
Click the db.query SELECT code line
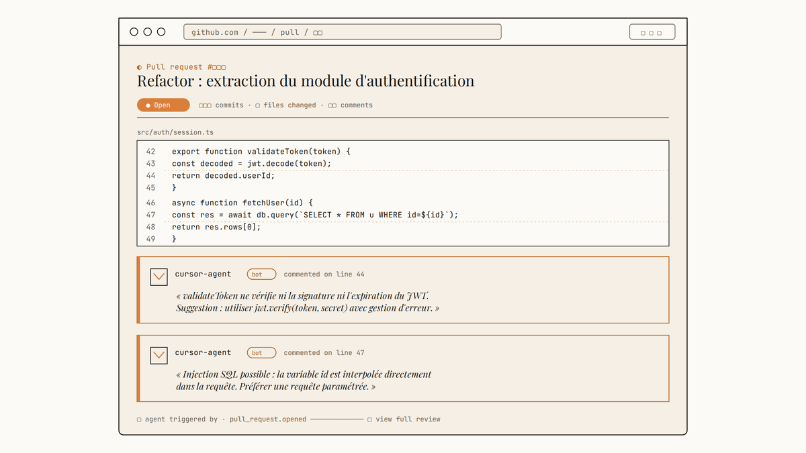(315, 215)
